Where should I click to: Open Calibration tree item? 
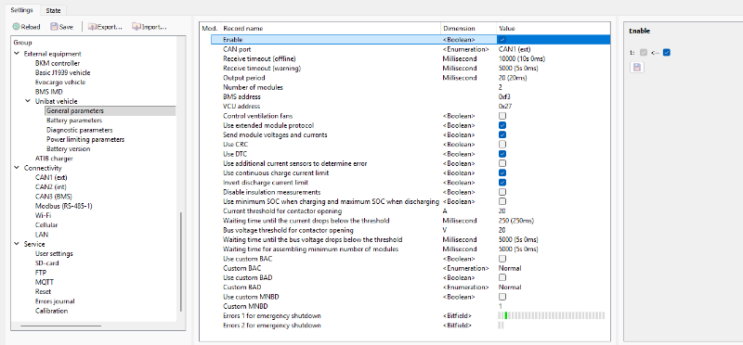tap(52, 311)
